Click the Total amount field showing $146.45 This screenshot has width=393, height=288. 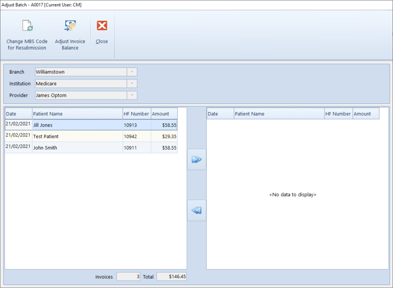click(x=171, y=277)
